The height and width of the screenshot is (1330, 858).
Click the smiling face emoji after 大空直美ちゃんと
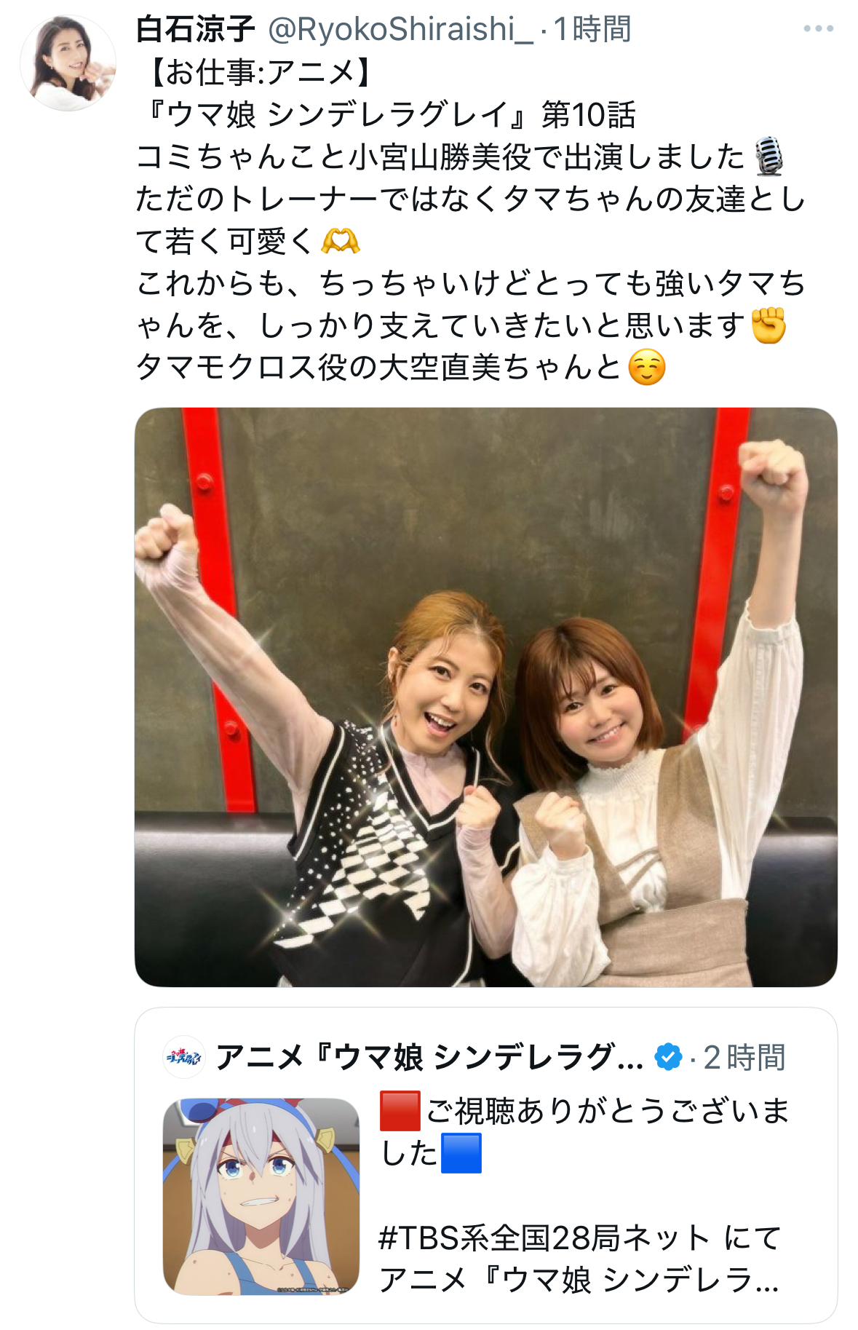[x=647, y=368]
